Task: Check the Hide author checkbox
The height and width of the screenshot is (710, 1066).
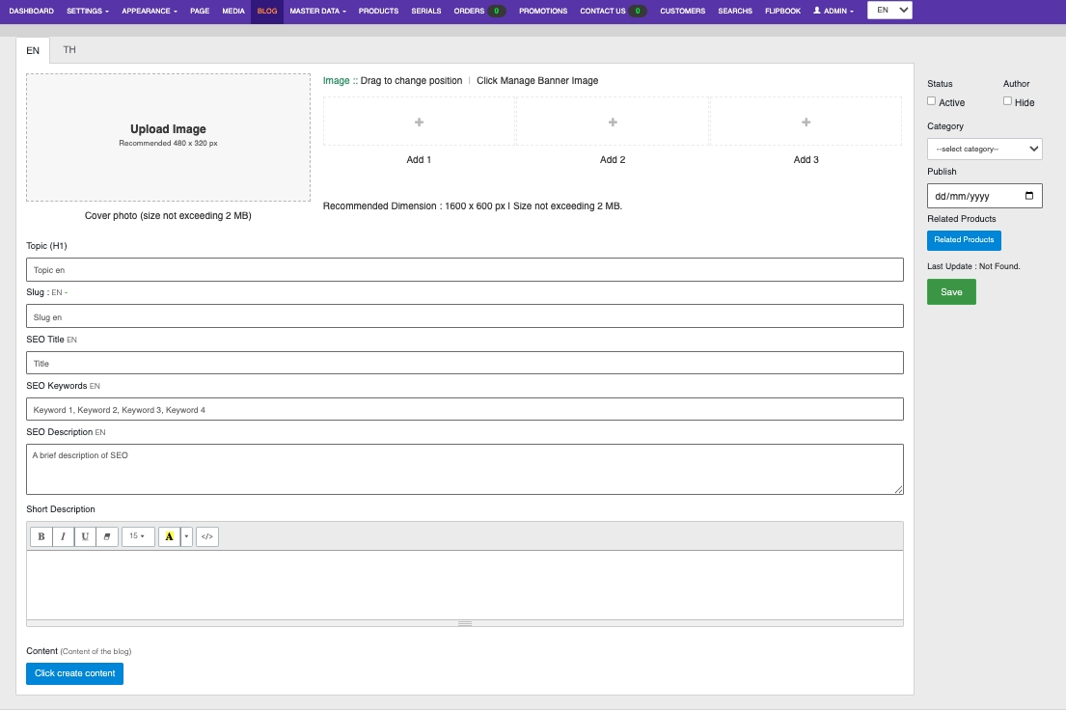Action: tap(1008, 101)
